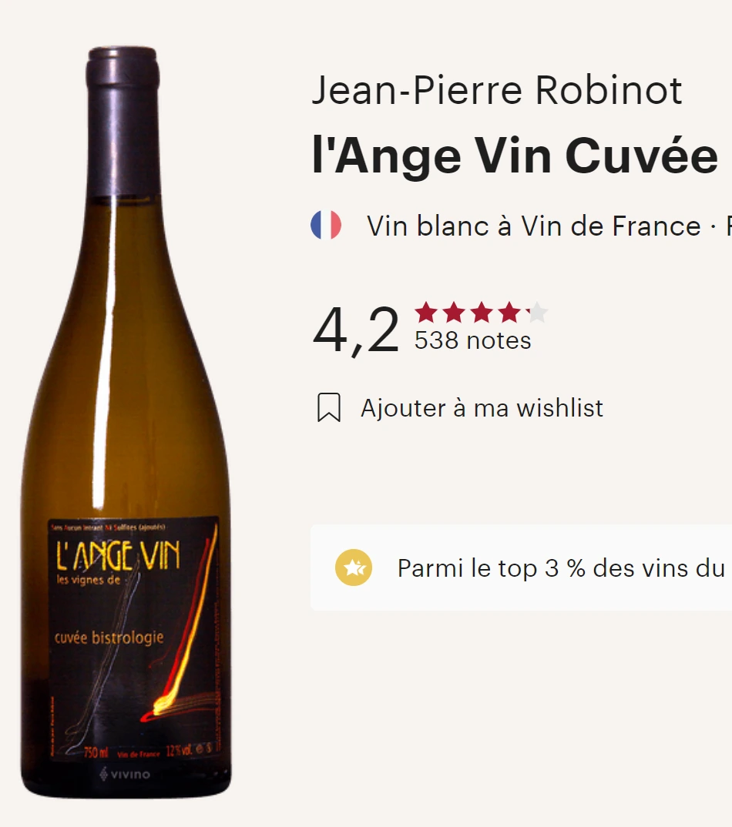The width and height of the screenshot is (732, 827).
Task: Click the fourth red rating star
Action: (509, 312)
